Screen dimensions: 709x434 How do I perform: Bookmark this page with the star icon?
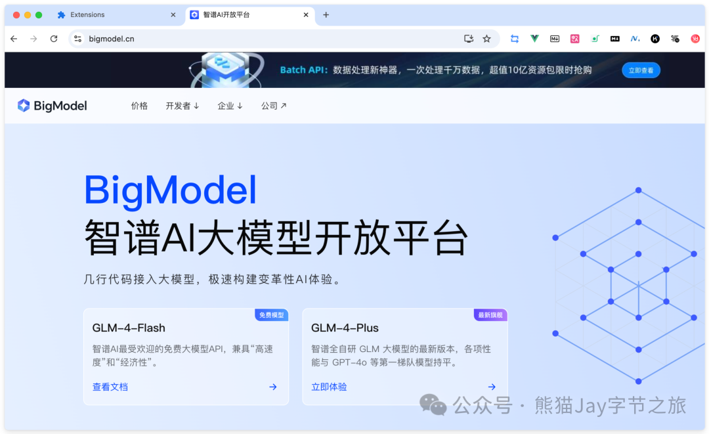pos(486,39)
